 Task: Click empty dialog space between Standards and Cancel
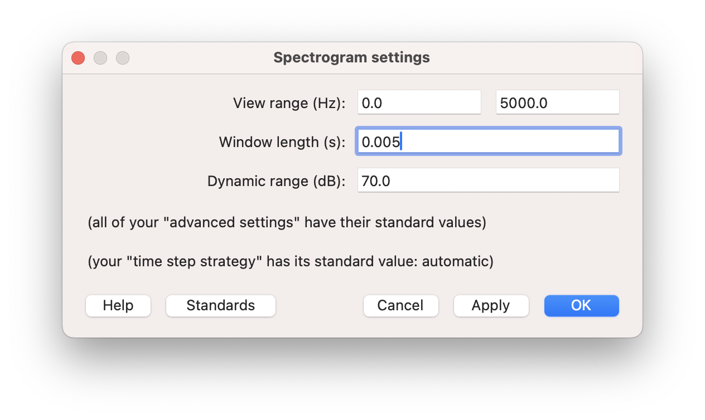tap(320, 305)
